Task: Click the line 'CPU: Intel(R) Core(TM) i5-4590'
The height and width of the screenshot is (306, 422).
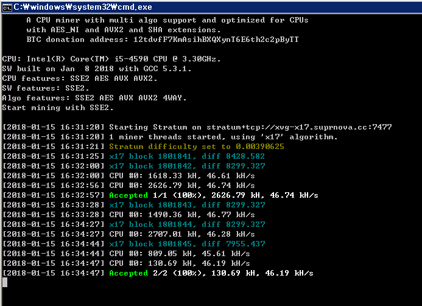Action: tap(111, 59)
